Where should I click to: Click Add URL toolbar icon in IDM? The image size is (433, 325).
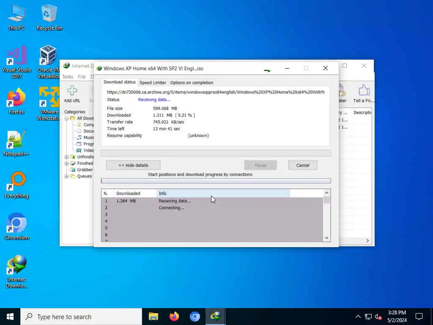click(x=72, y=94)
